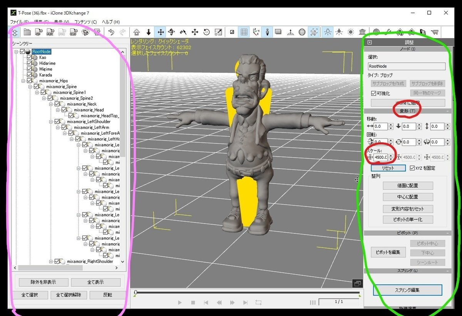The height and width of the screenshot is (316, 462).
Task: Collapse the mixamorig_Neck node
Action: click(50, 104)
